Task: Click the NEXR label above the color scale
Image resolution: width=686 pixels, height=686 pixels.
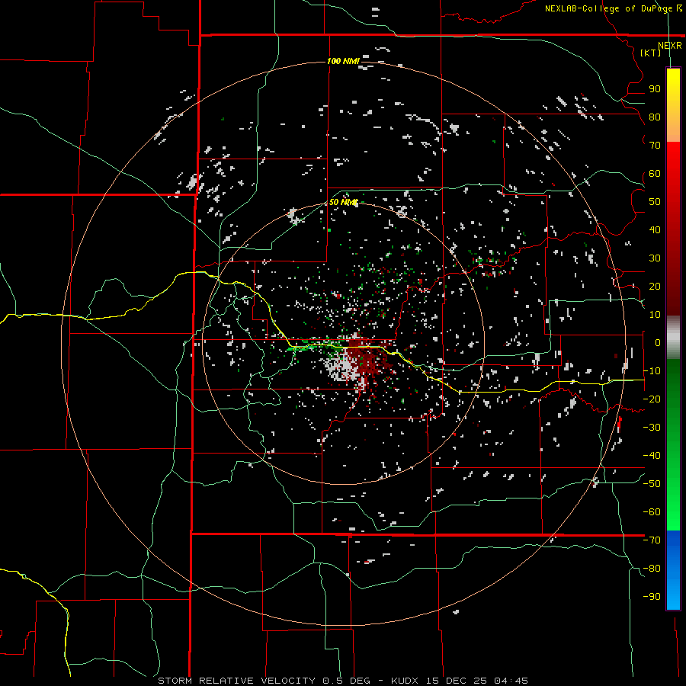Action: pos(669,46)
